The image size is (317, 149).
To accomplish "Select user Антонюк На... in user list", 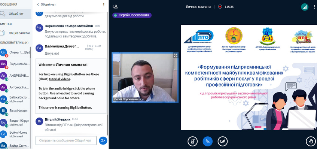I will click(15, 88).
